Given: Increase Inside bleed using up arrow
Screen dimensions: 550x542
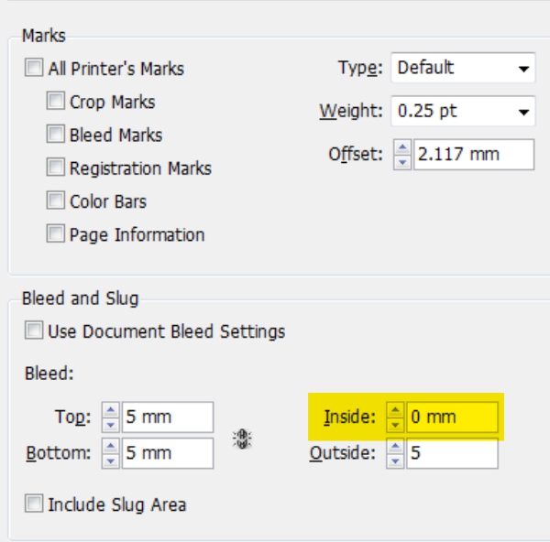Looking at the screenshot, I should pyautogui.click(x=395, y=411).
